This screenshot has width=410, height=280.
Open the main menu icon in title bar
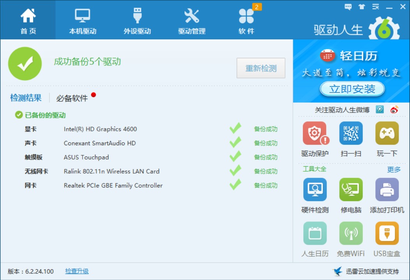375,7
